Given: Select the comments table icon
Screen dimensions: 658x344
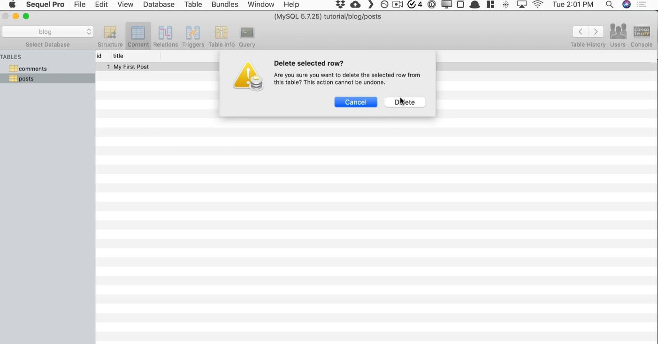Looking at the screenshot, I should coord(13,69).
